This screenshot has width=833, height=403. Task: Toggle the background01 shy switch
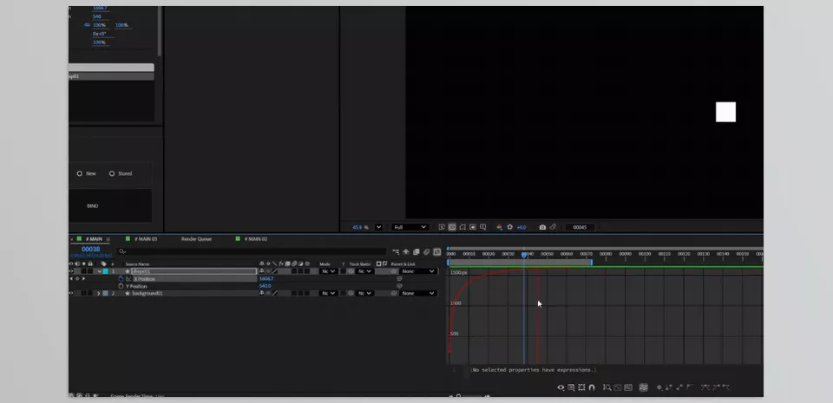[261, 293]
